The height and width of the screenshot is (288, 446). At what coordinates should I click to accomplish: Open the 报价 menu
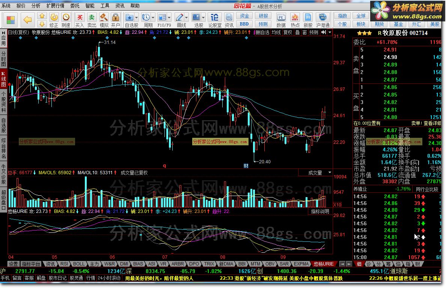[x=21, y=6]
